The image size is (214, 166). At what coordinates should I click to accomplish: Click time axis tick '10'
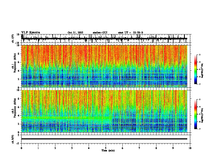(x=190, y=148)
